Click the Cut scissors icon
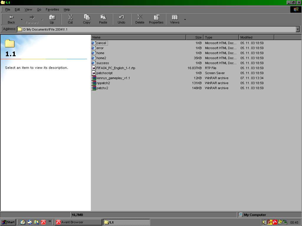The image size is (302, 226). 70,19
